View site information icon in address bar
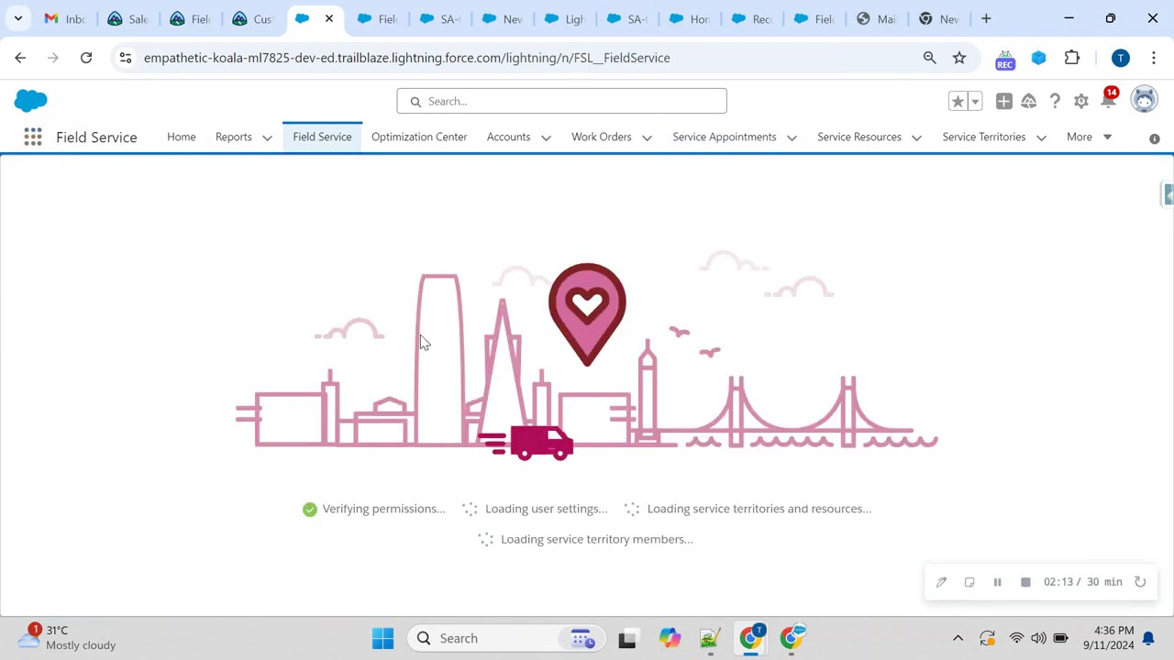The width and height of the screenshot is (1174, 660). click(126, 58)
